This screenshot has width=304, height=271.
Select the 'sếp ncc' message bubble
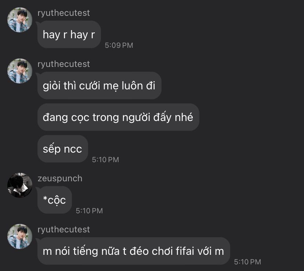(x=63, y=149)
